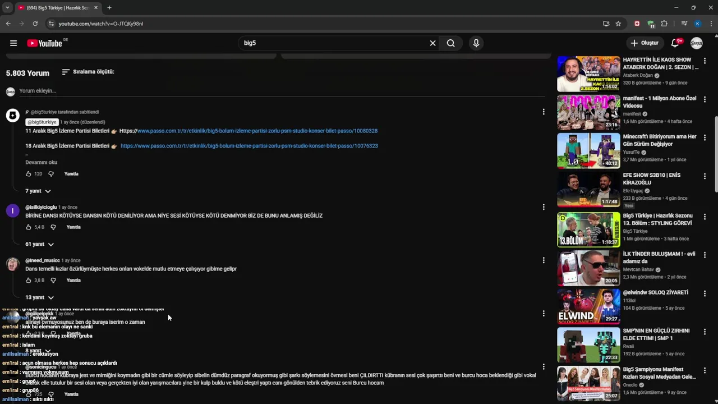Open the Big5 Türkiye 13. Bölüm thumbnail
The width and height of the screenshot is (718, 404).
coord(588,229)
